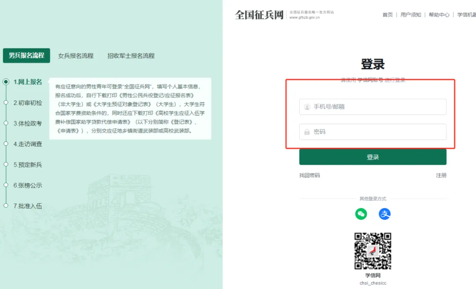Select step 7.批准入伍
The width and height of the screenshot is (476, 289).
point(28,206)
